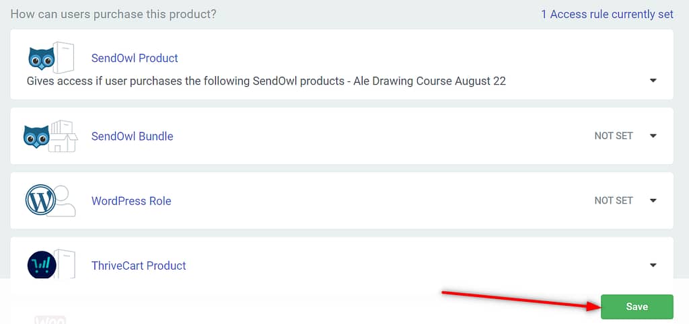Viewport: 689px width, 324px height.
Task: Click the faded WooCommerce icon at bottom
Action: point(50,319)
